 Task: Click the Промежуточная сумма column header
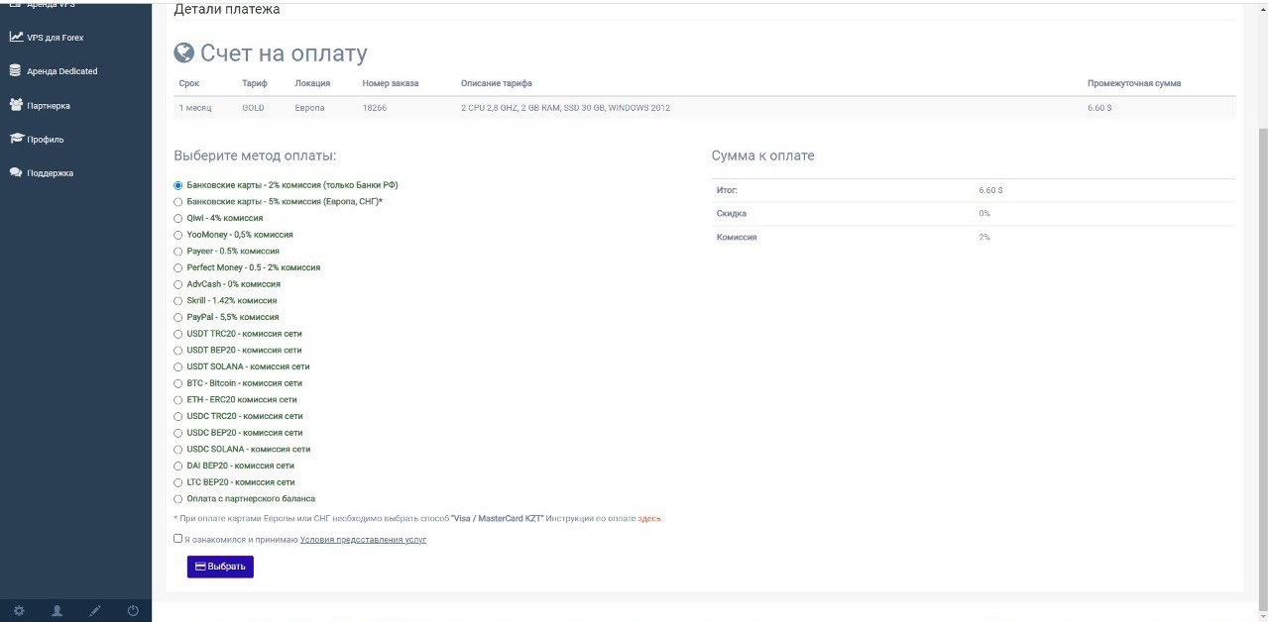(x=1134, y=83)
